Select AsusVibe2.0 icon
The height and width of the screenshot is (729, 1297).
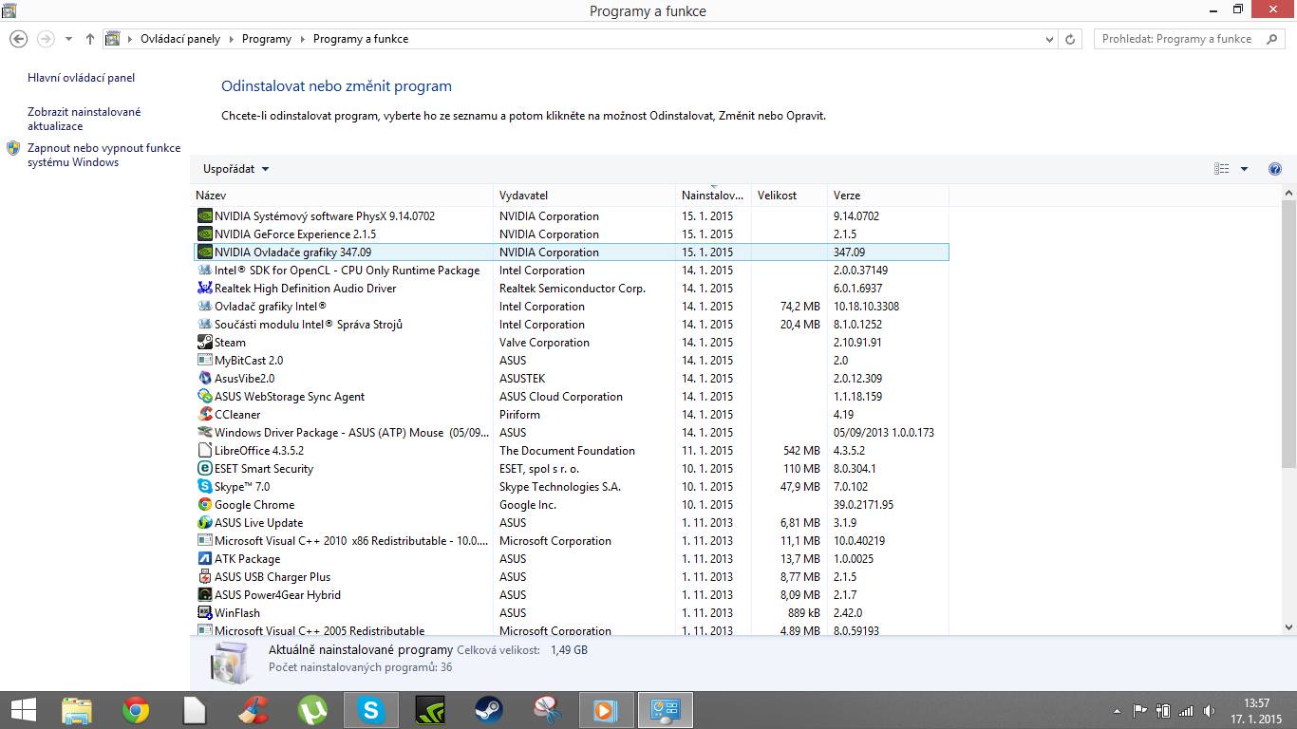[x=204, y=379]
